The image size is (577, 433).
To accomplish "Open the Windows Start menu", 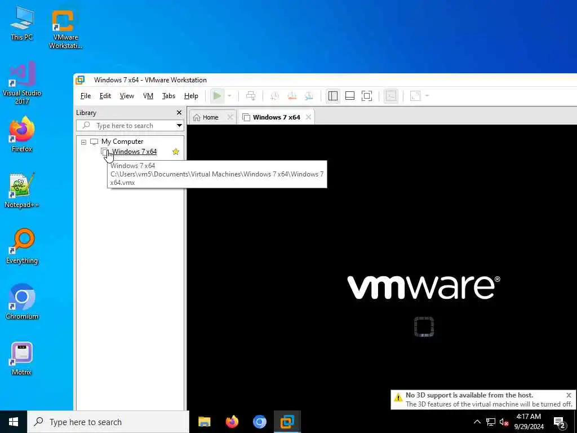I will click(x=14, y=422).
